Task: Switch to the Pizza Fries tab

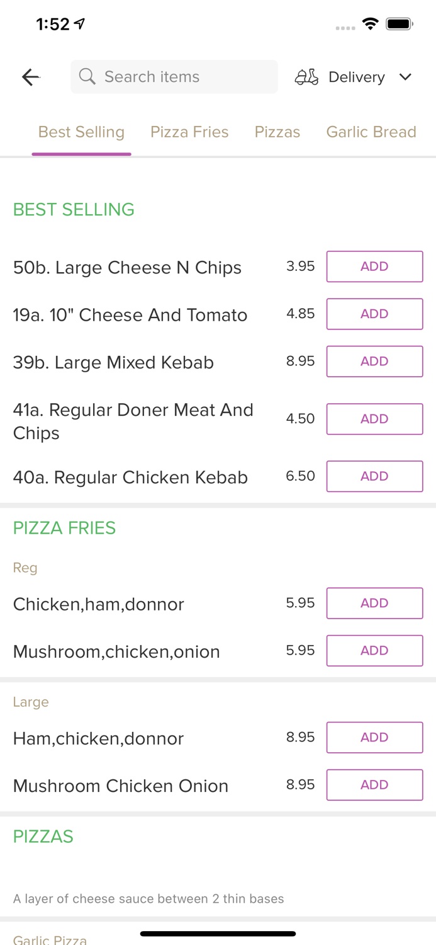Action: 189,132
